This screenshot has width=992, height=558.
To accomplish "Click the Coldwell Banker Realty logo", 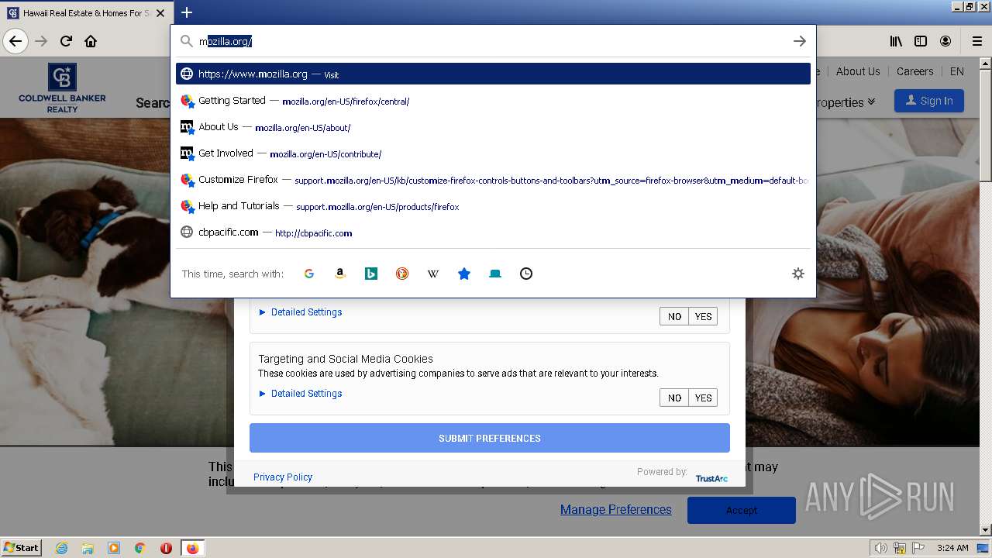I will tap(62, 88).
